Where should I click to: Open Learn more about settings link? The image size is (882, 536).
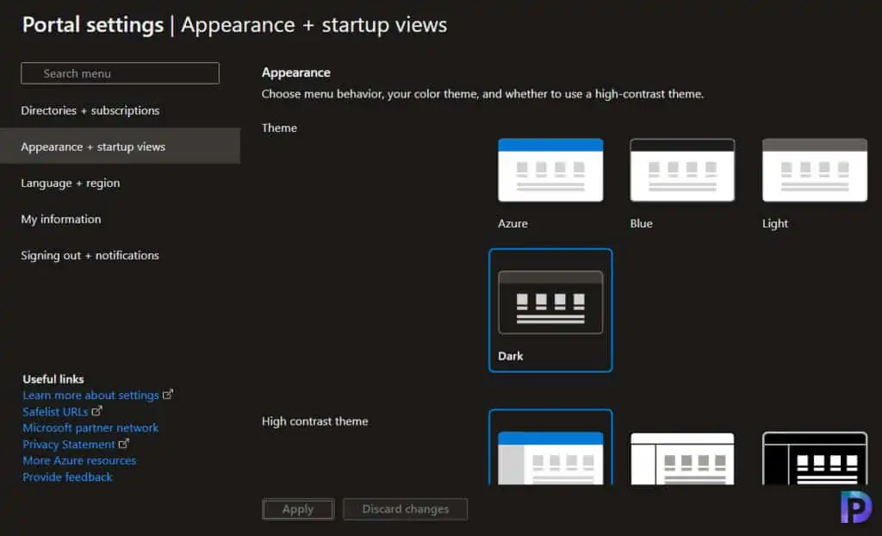click(x=90, y=396)
